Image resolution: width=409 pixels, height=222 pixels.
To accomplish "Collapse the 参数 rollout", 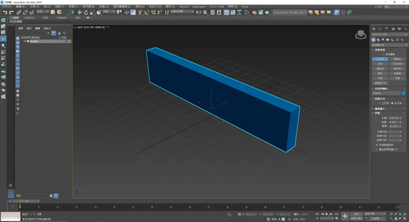I will [x=377, y=113].
